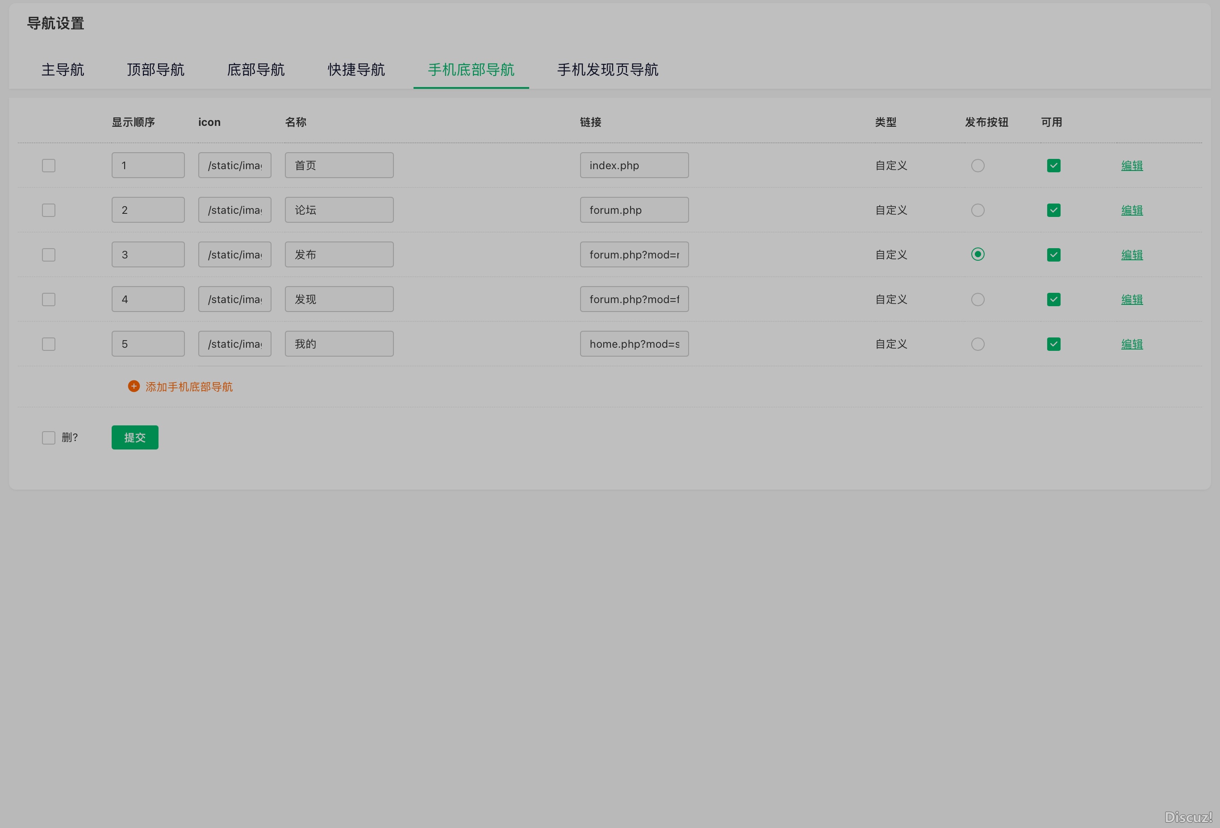Disable the 可用 toggle for 发布 row
Viewport: 1220px width, 828px height.
(x=1053, y=254)
